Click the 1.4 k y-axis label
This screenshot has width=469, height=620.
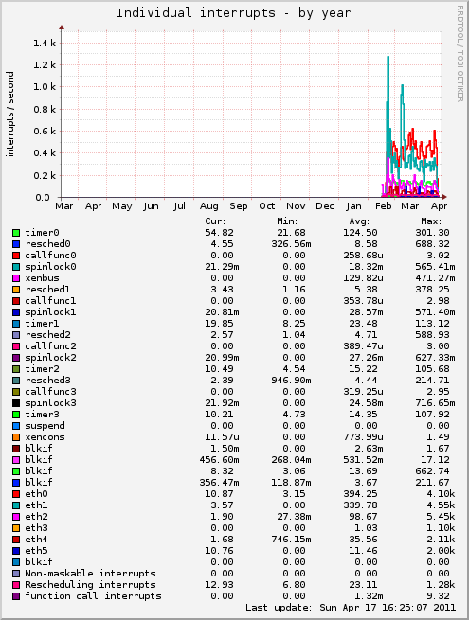coord(45,44)
